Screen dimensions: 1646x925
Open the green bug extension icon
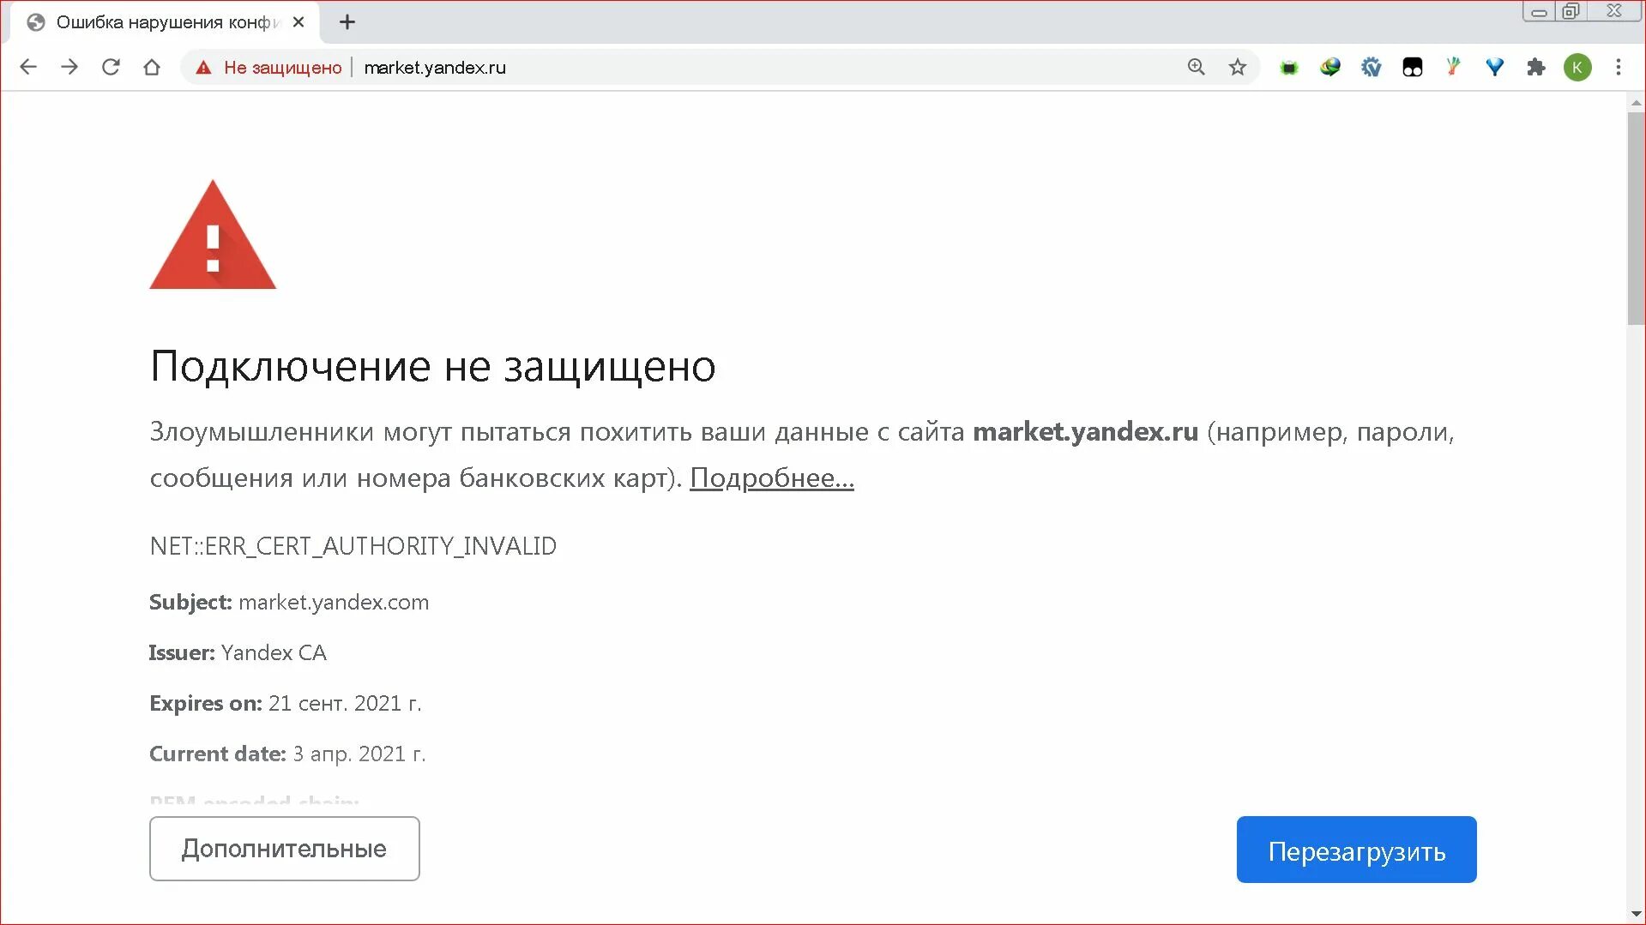coord(1289,67)
